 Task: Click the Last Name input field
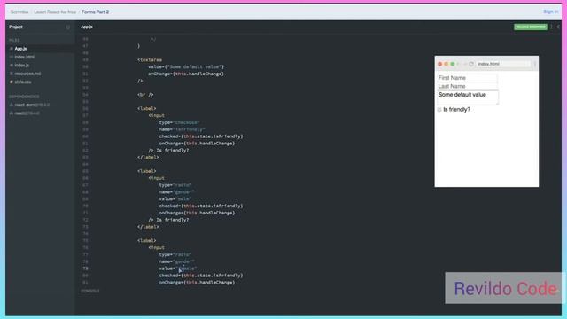coord(467,86)
